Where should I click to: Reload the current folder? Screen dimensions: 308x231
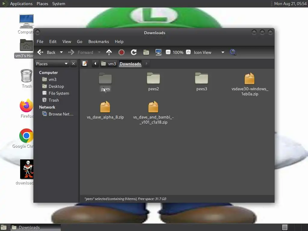[x=134, y=52]
